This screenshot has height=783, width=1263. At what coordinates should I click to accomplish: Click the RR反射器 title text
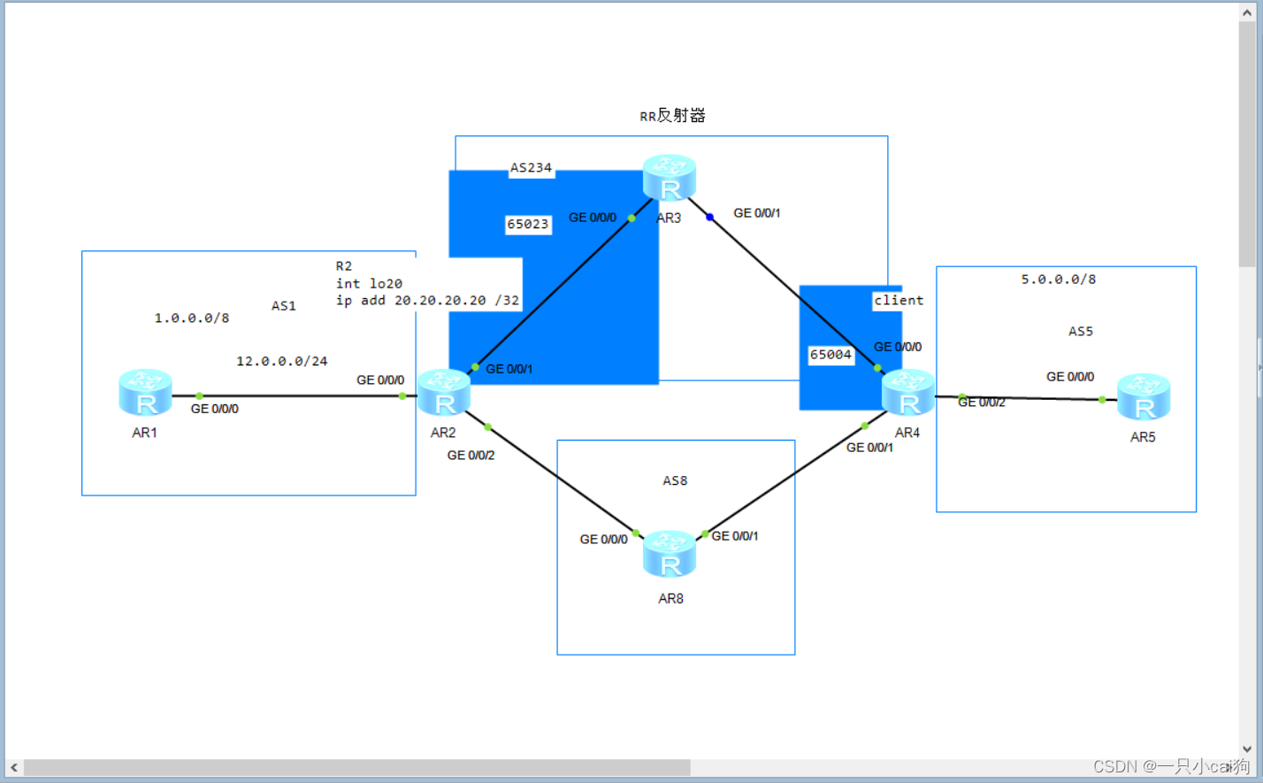coord(673,116)
